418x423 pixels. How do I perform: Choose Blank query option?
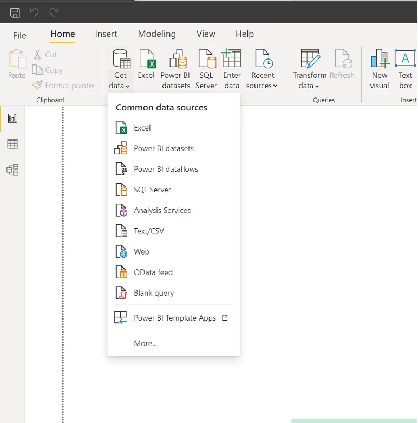pos(173,293)
